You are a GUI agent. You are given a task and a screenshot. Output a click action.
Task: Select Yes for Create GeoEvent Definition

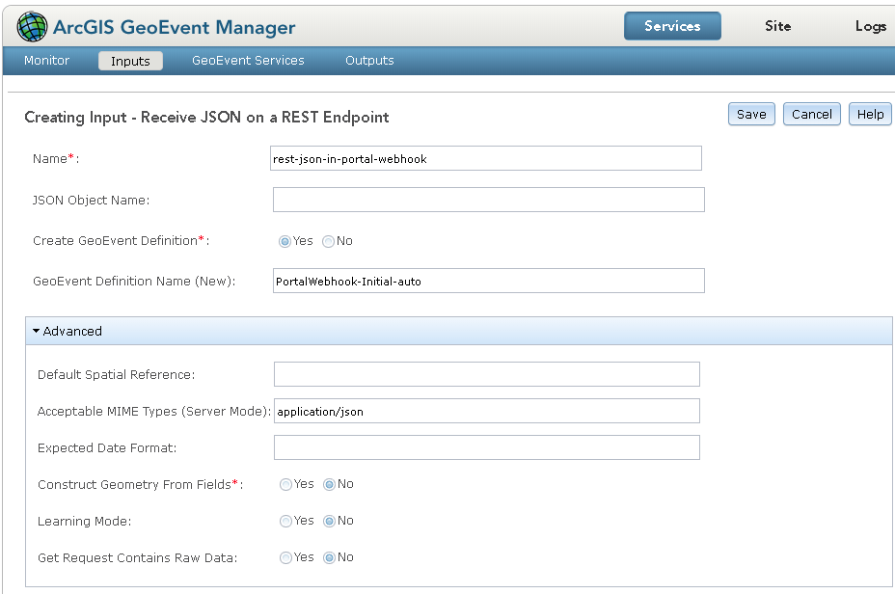[285, 241]
